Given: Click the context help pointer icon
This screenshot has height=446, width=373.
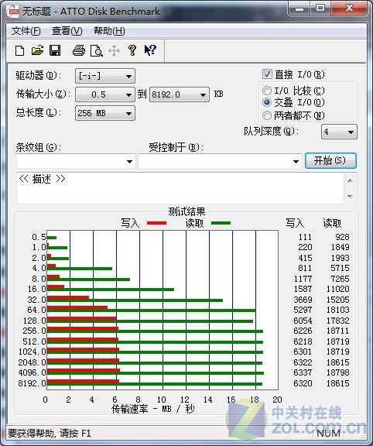Looking at the screenshot, I should click(150, 50).
